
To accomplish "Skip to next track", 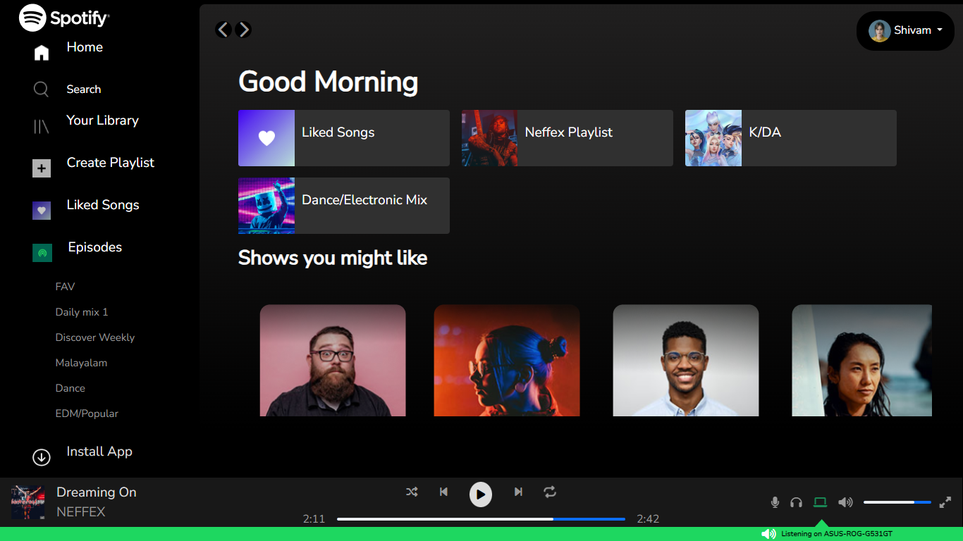I will [x=518, y=492].
